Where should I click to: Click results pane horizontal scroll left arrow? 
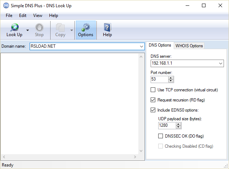(4, 157)
